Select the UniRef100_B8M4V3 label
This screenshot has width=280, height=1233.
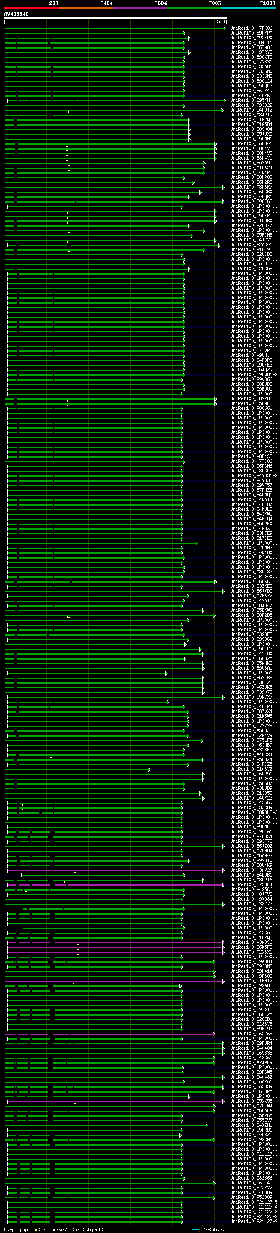[x=251, y=148]
